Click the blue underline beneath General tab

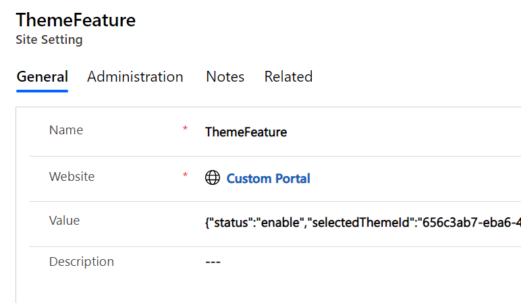pyautogui.click(x=42, y=90)
